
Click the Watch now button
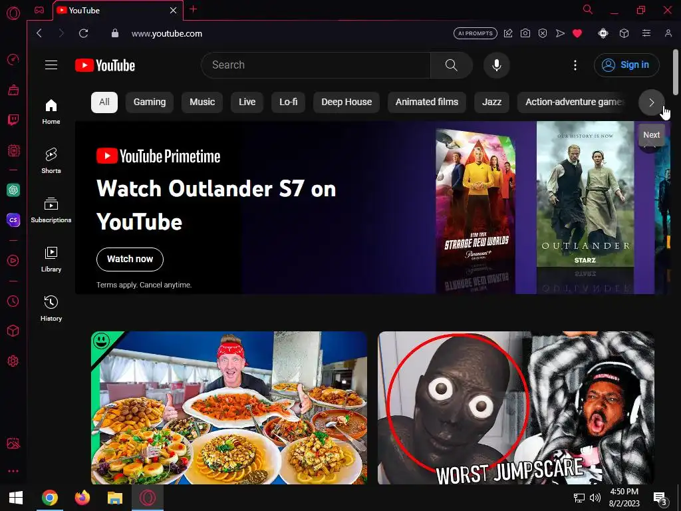click(x=130, y=259)
